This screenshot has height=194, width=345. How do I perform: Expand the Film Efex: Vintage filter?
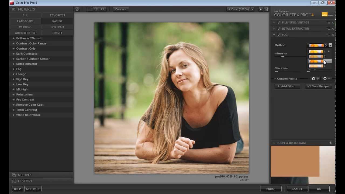click(x=274, y=22)
